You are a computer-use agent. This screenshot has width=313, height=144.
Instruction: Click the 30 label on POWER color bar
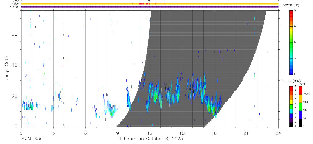pos(295,26)
